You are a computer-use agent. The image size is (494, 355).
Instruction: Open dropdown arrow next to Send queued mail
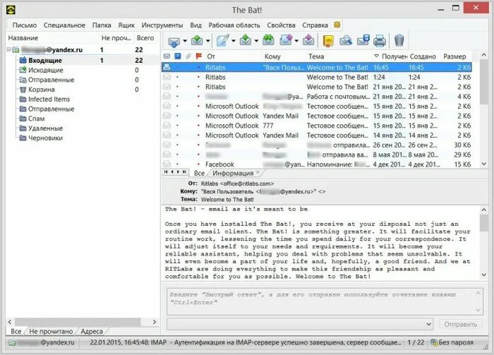click(208, 41)
